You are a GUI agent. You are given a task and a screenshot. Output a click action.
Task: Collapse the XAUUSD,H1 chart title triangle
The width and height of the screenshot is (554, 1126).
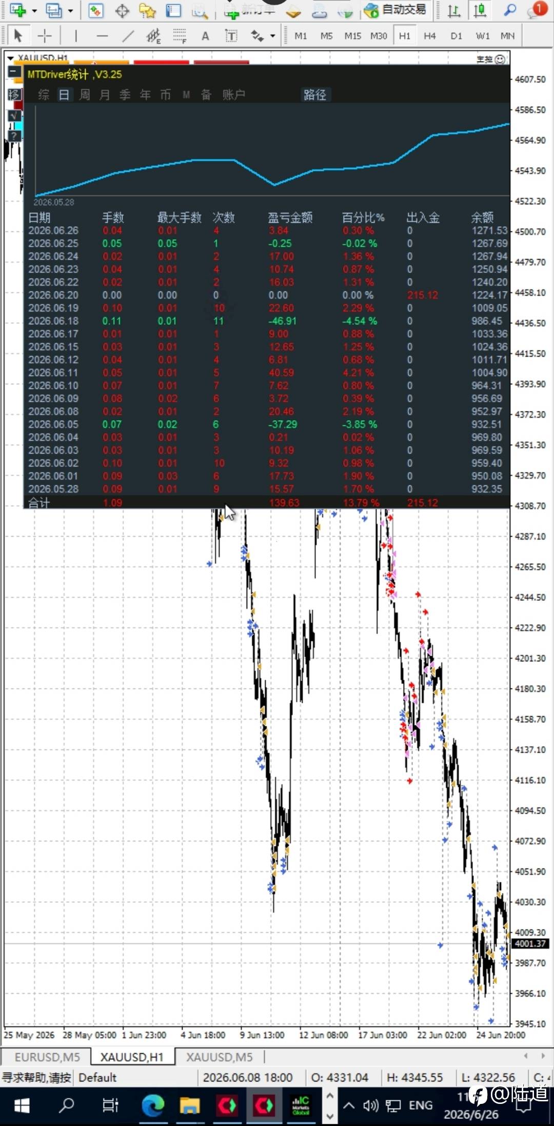click(11, 58)
